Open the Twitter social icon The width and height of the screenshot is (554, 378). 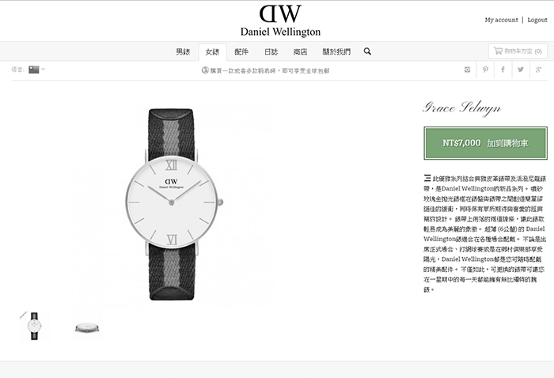click(x=521, y=70)
